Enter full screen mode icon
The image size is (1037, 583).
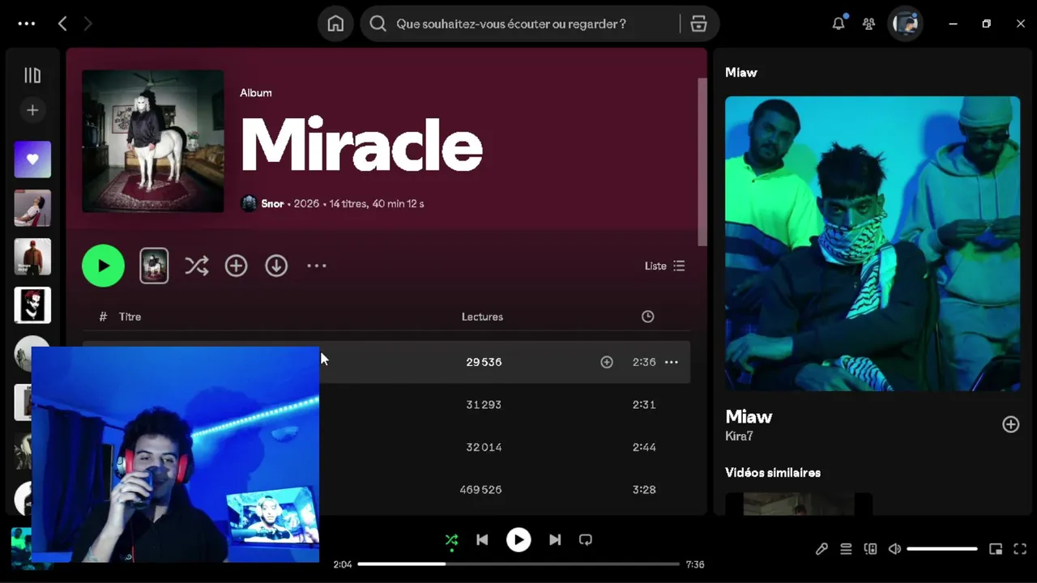(1020, 549)
